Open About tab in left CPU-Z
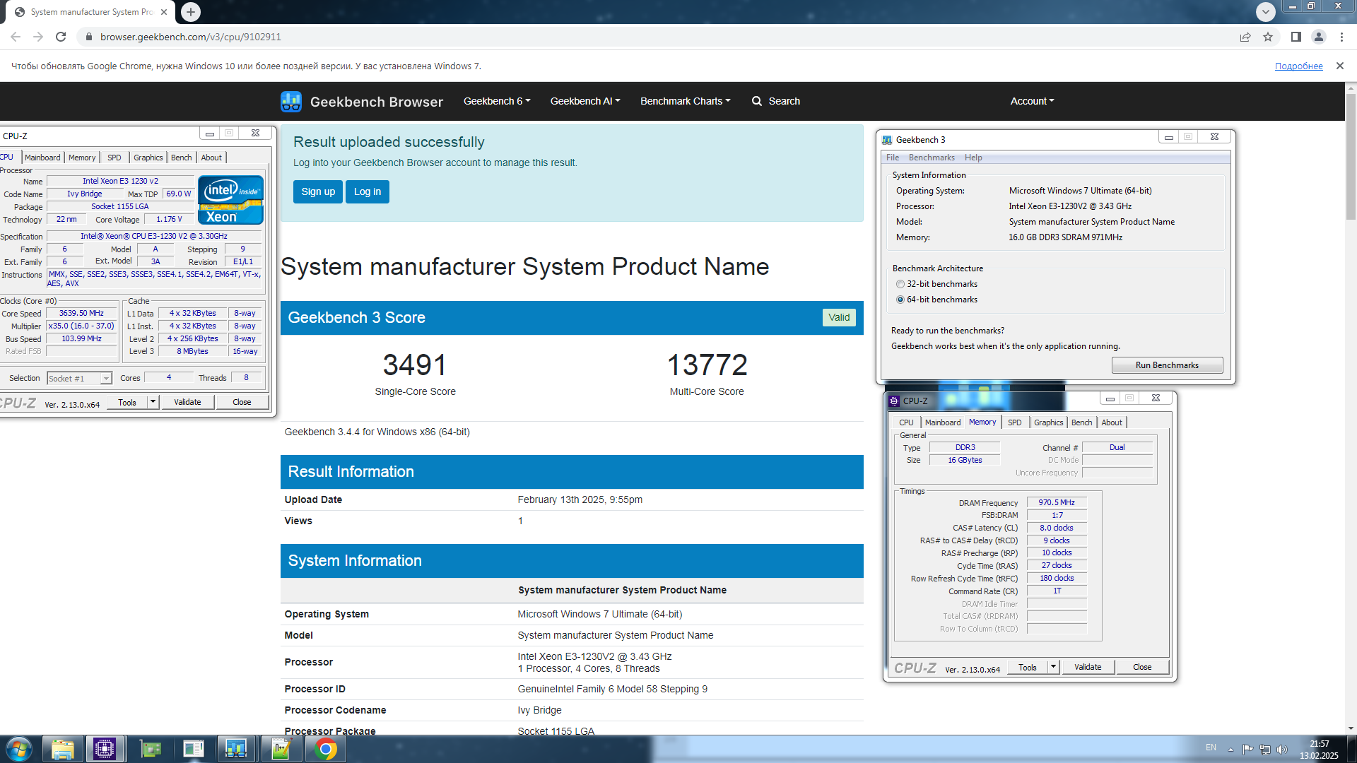Screen dimensions: 1357x763 (x=211, y=158)
